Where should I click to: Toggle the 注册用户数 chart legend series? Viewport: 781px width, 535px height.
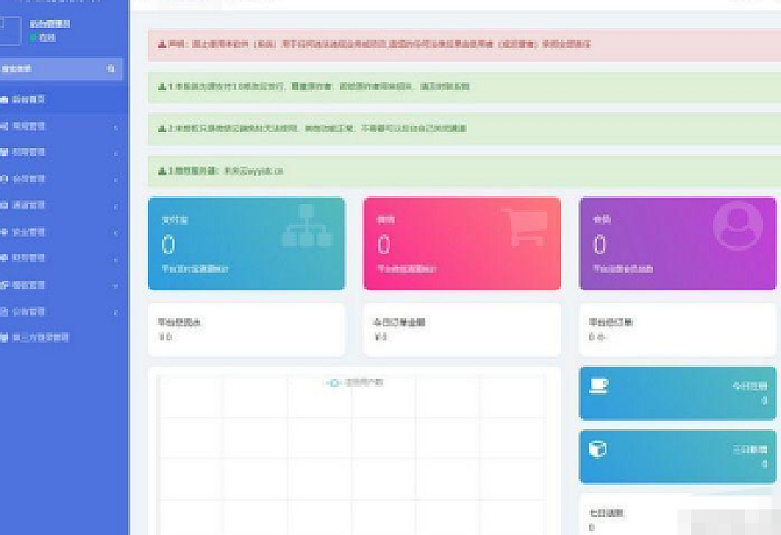[x=355, y=383]
